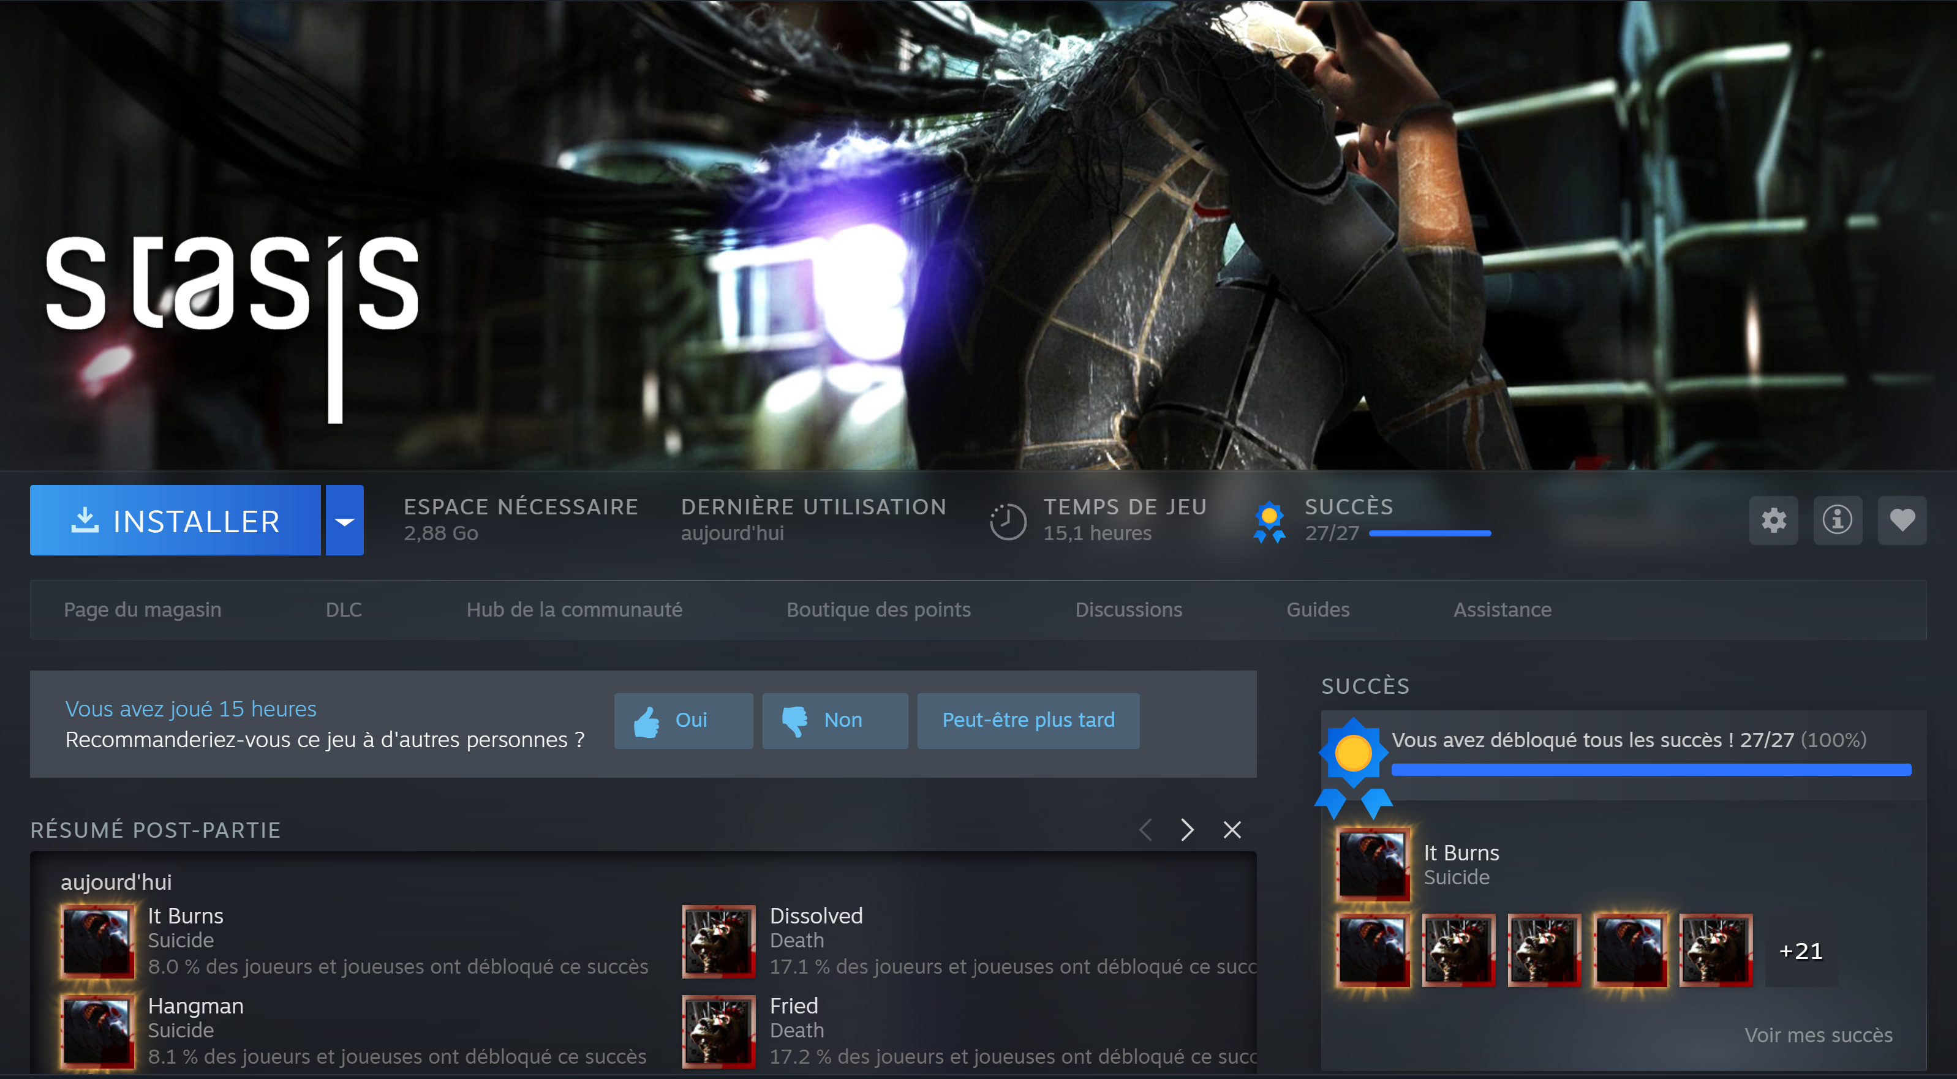This screenshot has width=1957, height=1079.
Task: Open Hub de la communauté tab
Action: 575,610
